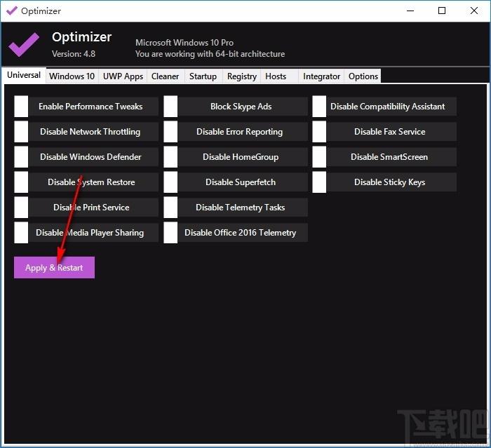Viewport: 491px width, 448px height.
Task: Toggle the Enable Performance Tweaks checkbox
Action: [21, 107]
